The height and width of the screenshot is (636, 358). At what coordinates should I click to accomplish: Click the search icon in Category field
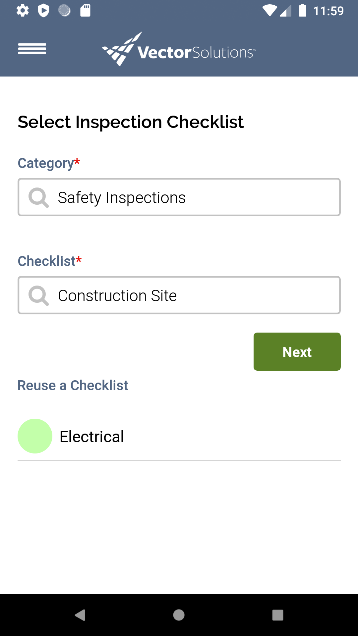pyautogui.click(x=38, y=198)
